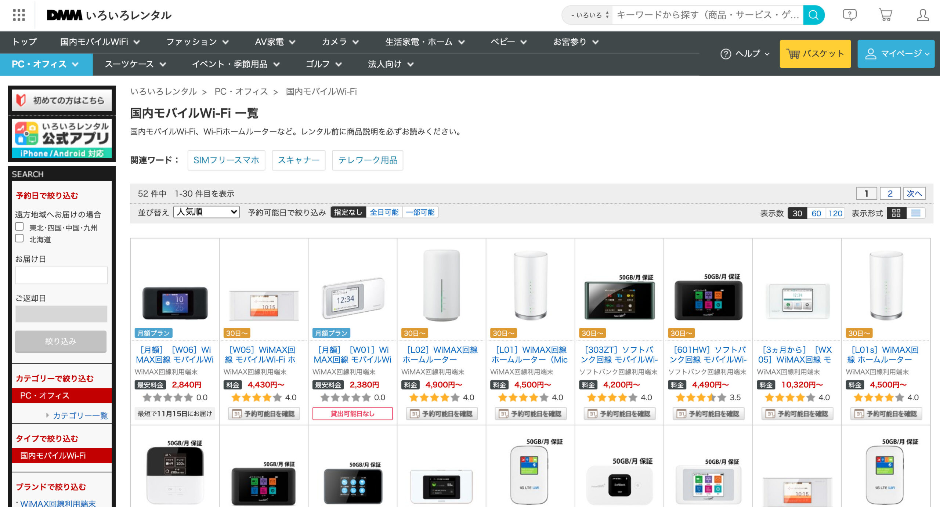The height and width of the screenshot is (507, 940).
Task: Open カテゴリー一覧 link in sidebar
Action: [x=80, y=415]
